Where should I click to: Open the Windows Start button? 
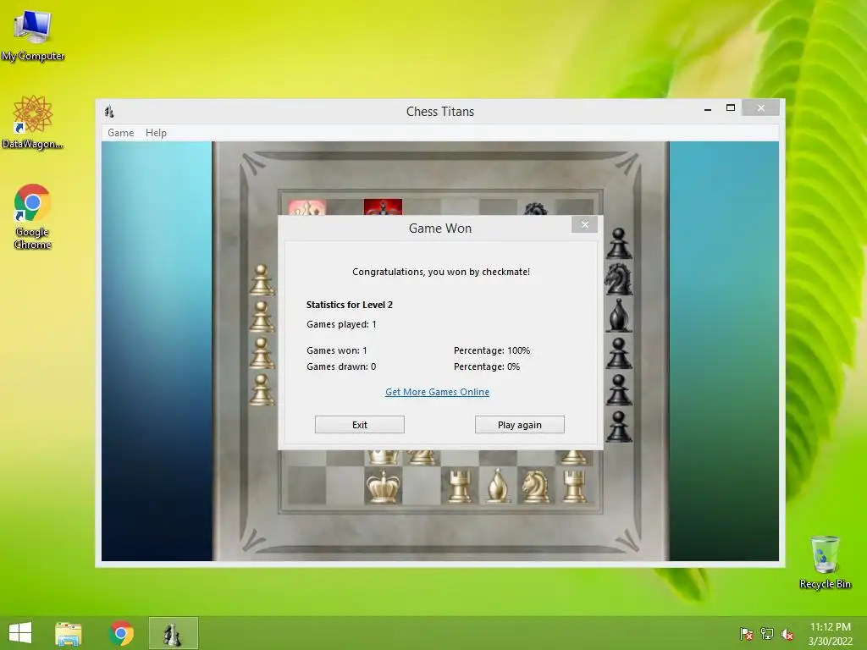click(20, 633)
